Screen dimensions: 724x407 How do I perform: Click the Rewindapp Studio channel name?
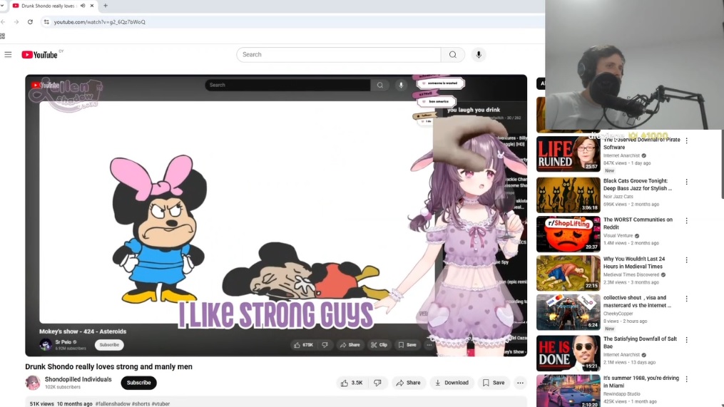pos(621,393)
